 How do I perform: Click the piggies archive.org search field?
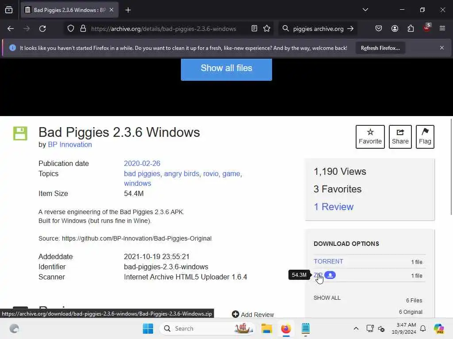coord(318,29)
